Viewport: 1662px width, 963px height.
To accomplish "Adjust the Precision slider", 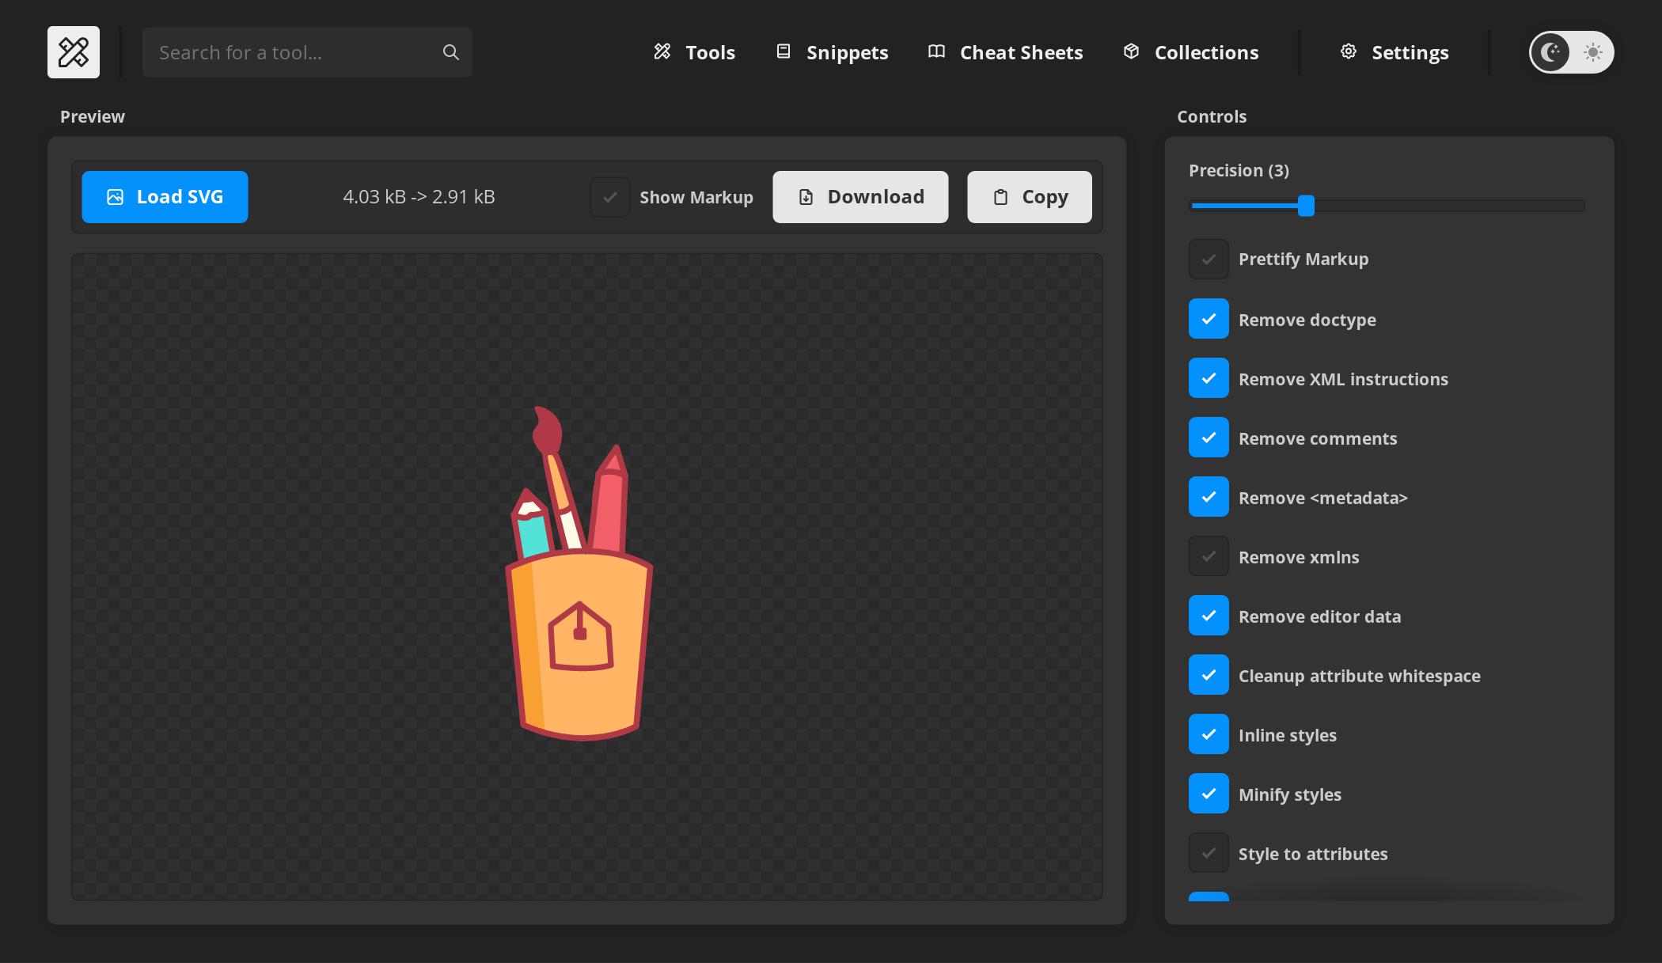I will point(1306,206).
